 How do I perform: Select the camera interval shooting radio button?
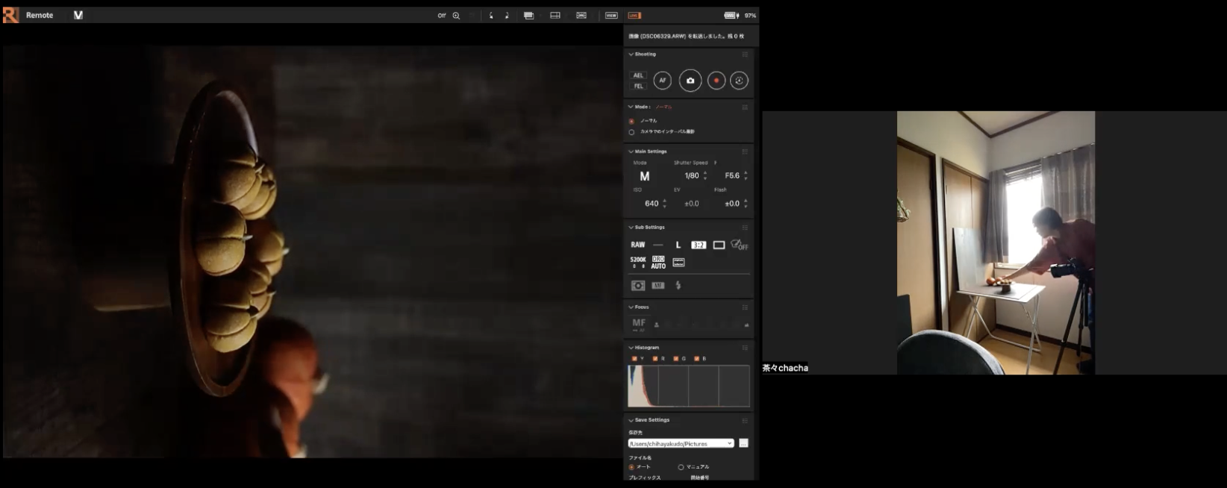[x=631, y=132]
